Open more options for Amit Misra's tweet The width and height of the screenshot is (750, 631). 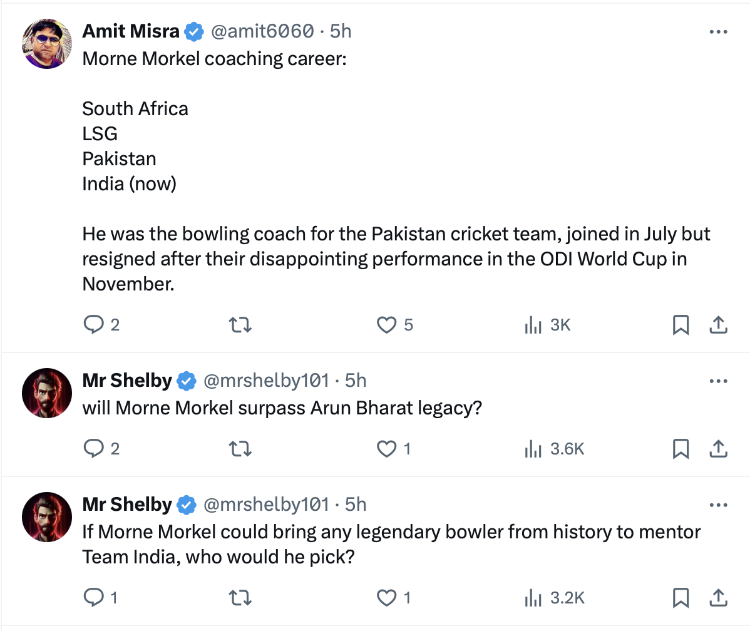coord(718,31)
